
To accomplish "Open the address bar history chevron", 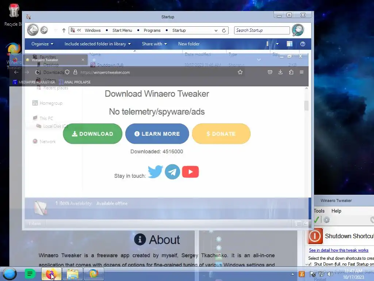I will click(216, 31).
